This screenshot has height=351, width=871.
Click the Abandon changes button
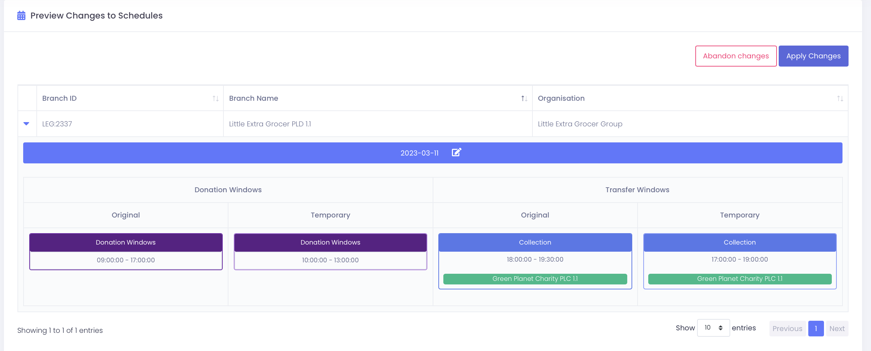(736, 56)
